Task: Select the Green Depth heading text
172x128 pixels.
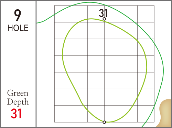Action: click(x=18, y=97)
